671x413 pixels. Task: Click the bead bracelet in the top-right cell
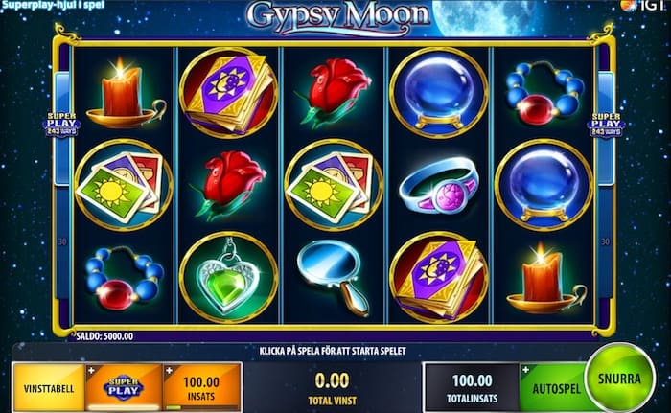[544, 92]
